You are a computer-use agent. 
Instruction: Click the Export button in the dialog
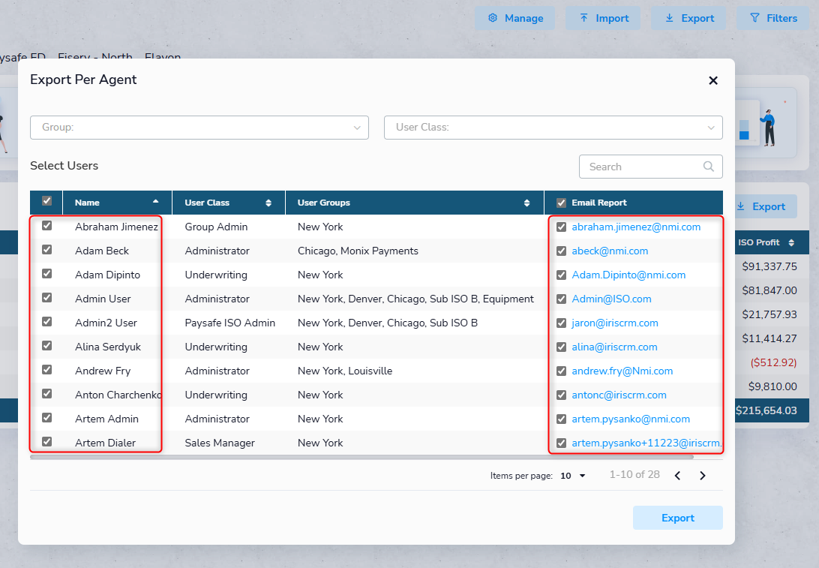677,518
